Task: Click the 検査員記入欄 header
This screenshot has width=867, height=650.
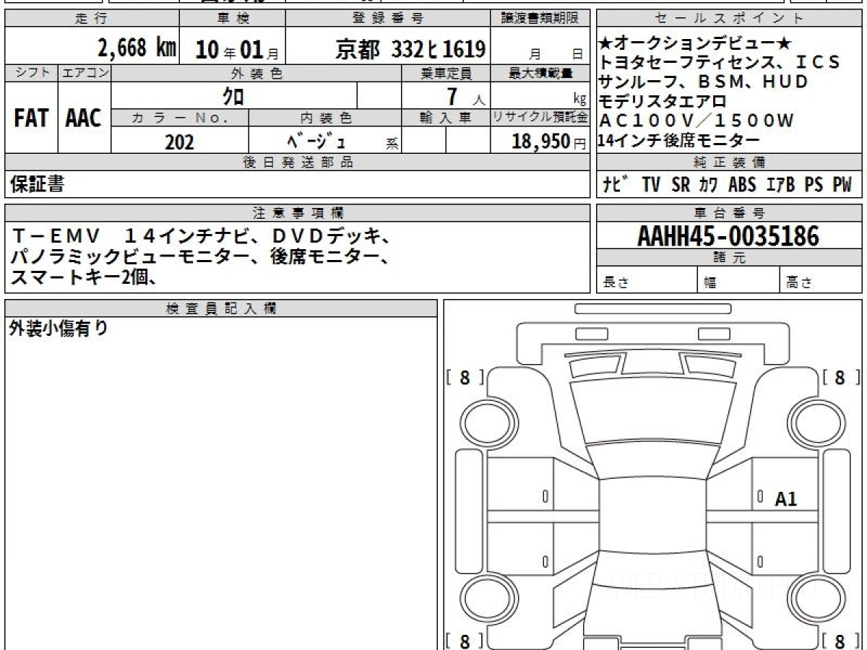Action: coord(221,308)
